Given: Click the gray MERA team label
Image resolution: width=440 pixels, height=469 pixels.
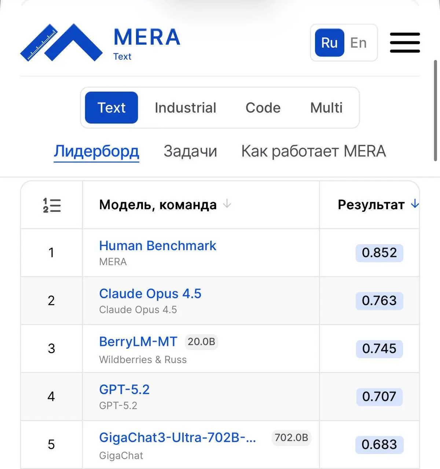Looking at the screenshot, I should 113,262.
